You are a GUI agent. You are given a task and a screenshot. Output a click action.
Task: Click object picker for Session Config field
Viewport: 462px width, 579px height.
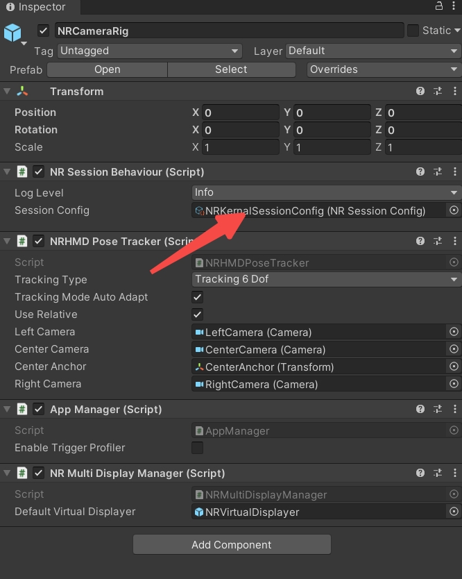tap(454, 210)
